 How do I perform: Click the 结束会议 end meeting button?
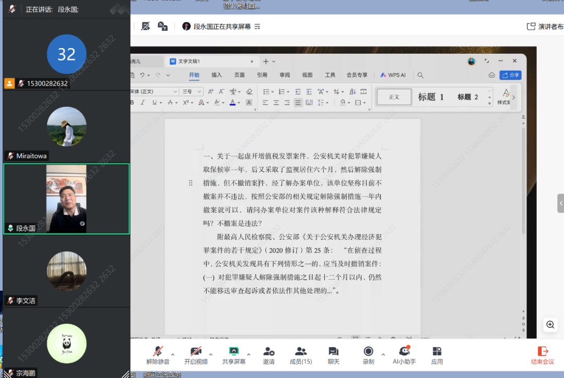click(543, 354)
